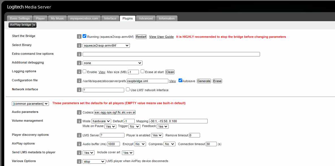Check Use LMS' network interface
This screenshot has height=166, width=335.
pos(128,89)
